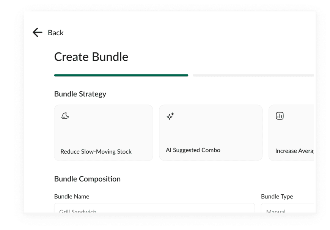Click the back arrow icon
The image size is (330, 230).
(x=37, y=33)
